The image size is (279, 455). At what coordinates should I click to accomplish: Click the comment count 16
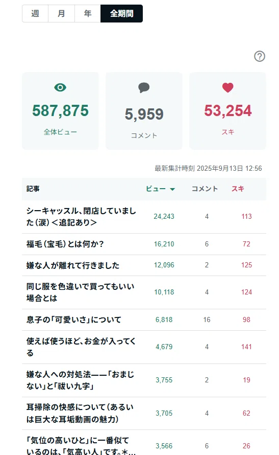click(207, 320)
